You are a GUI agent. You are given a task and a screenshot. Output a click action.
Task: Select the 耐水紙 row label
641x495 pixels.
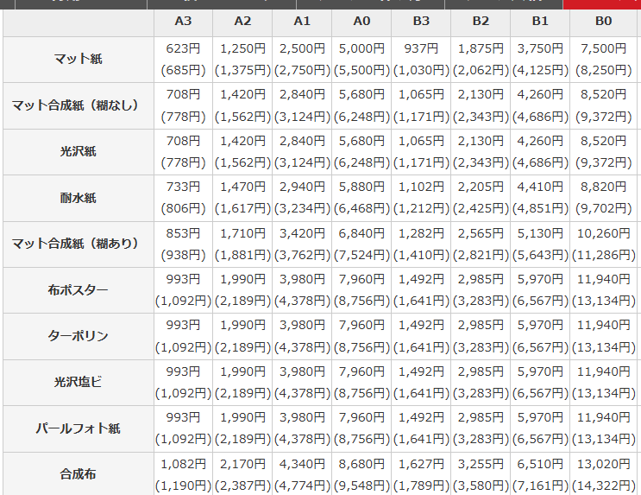point(79,198)
